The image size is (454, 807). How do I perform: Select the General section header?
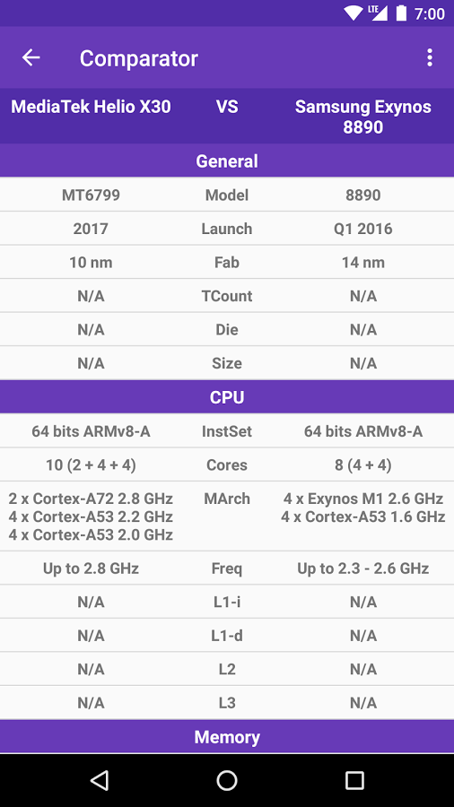point(227,161)
